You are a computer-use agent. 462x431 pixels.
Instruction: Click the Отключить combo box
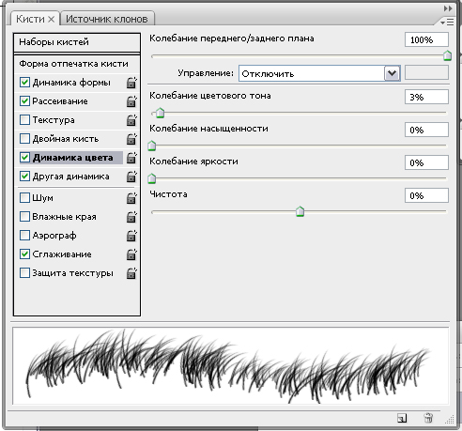pos(319,74)
